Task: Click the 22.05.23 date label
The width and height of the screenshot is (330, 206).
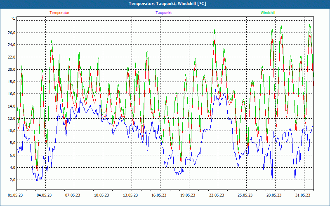Action: (217, 195)
